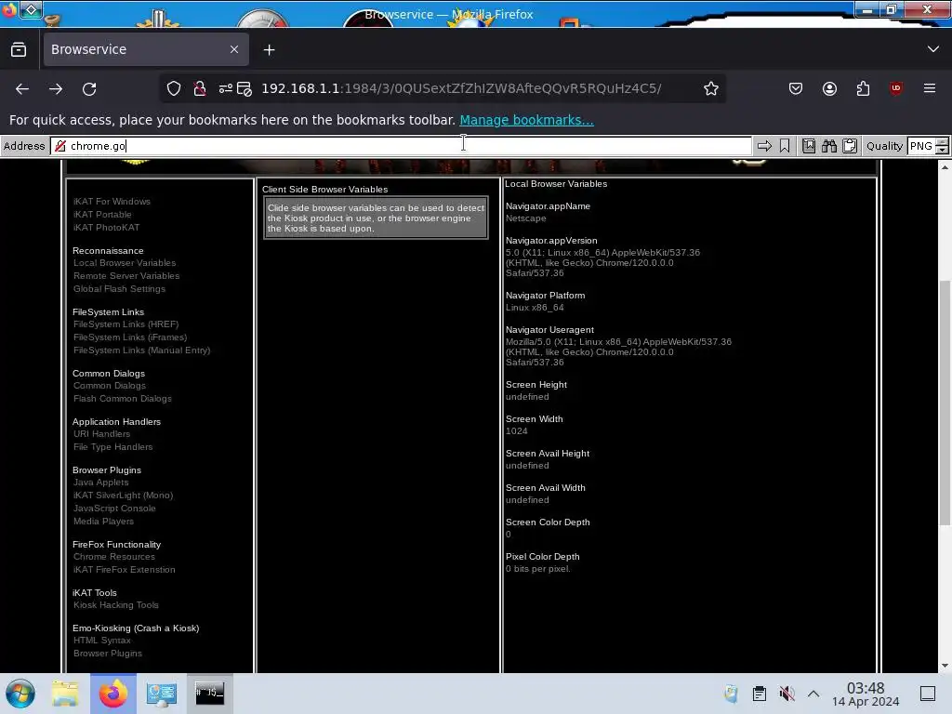Click the clipboard tray icon
This screenshot has height=714, width=952.
pyautogui.click(x=759, y=694)
